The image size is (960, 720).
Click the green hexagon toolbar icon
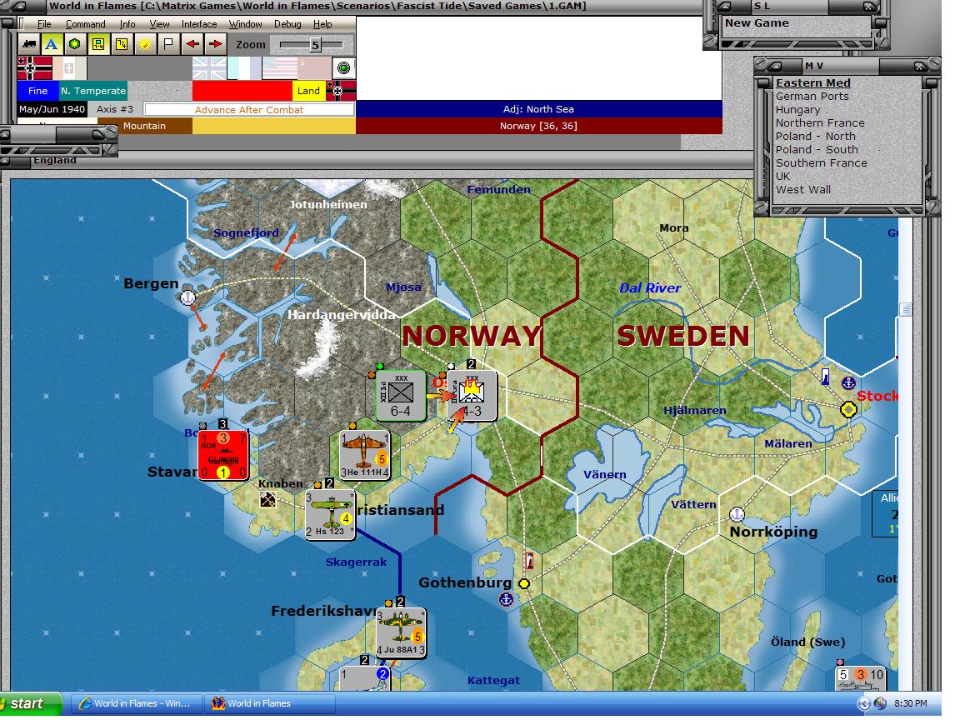coord(75,44)
